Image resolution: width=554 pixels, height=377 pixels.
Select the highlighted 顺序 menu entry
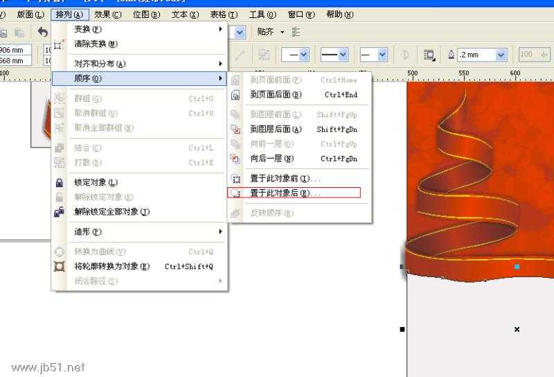pos(140,78)
